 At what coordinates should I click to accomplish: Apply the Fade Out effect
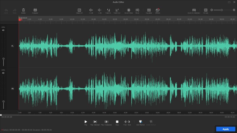coord(117,10)
